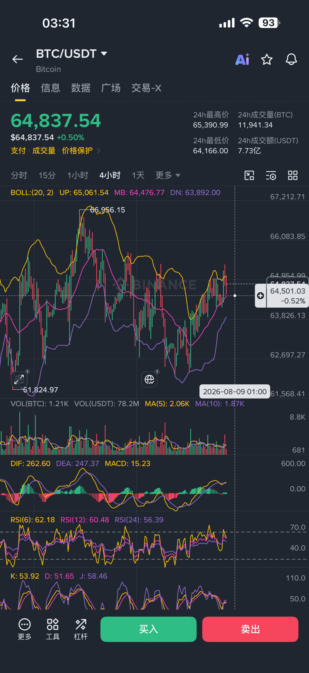Viewport: 309px width, 673px height.
Task: Open the chart drawing tools icon
Action: (x=249, y=175)
